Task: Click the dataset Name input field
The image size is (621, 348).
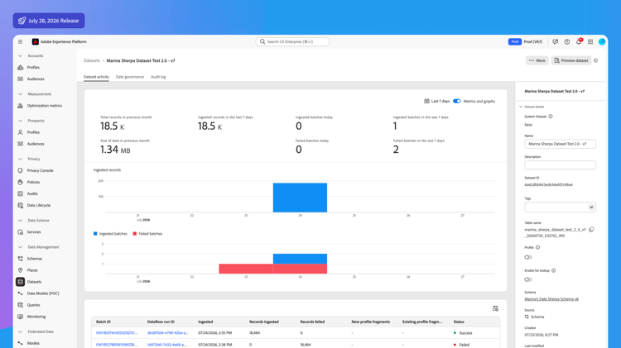Action: click(560, 144)
